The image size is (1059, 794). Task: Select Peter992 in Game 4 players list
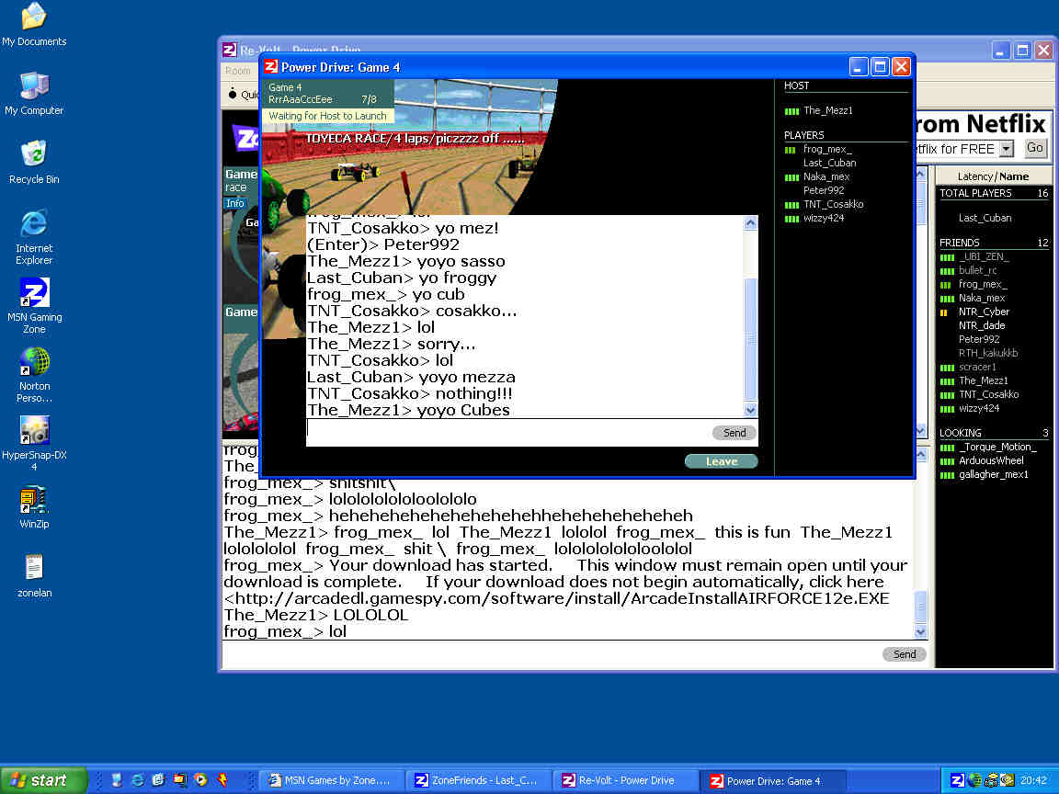(824, 190)
